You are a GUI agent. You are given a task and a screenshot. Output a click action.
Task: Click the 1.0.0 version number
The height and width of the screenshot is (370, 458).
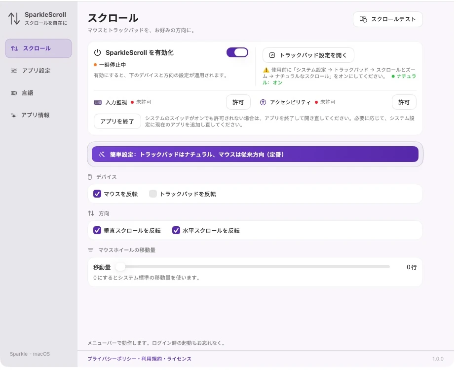(x=438, y=359)
